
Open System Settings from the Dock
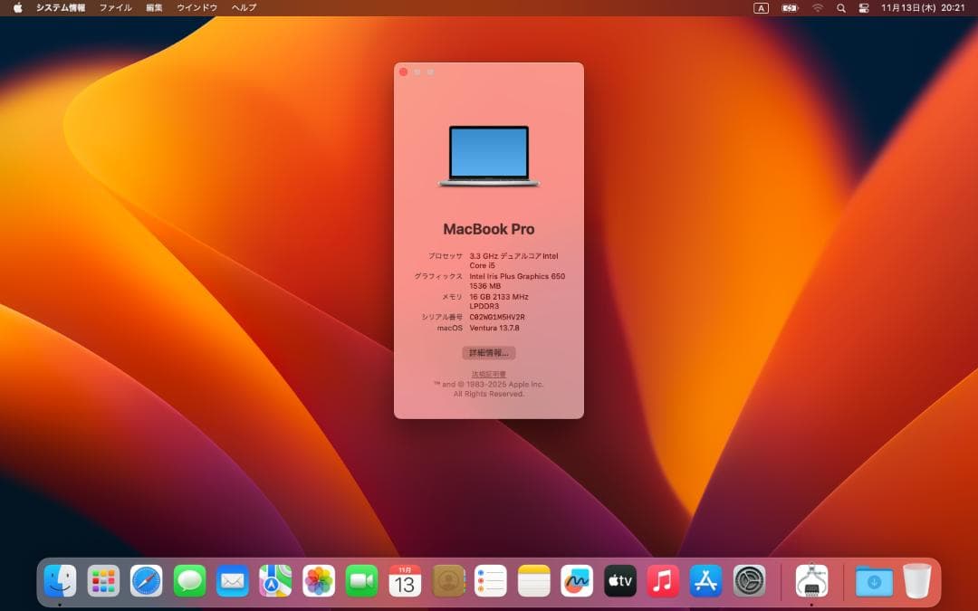[x=747, y=581]
